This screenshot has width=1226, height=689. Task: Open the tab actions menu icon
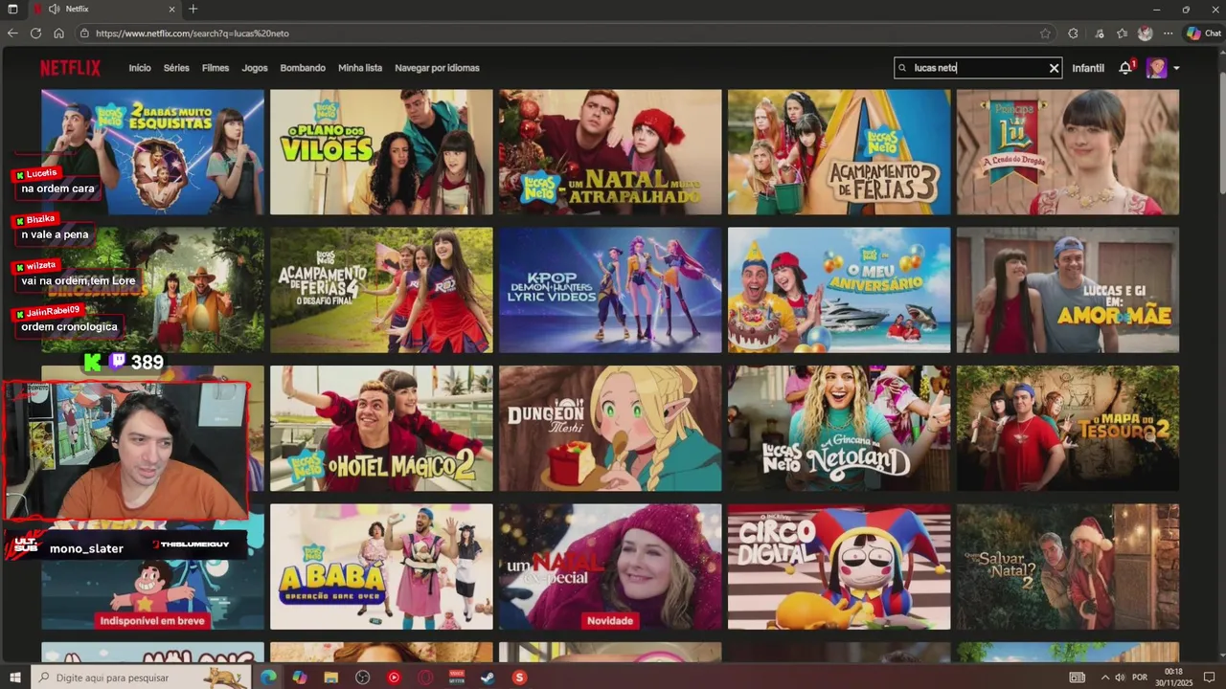[x=12, y=9]
